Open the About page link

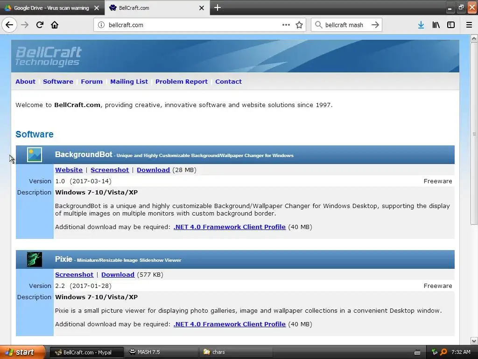25,81
